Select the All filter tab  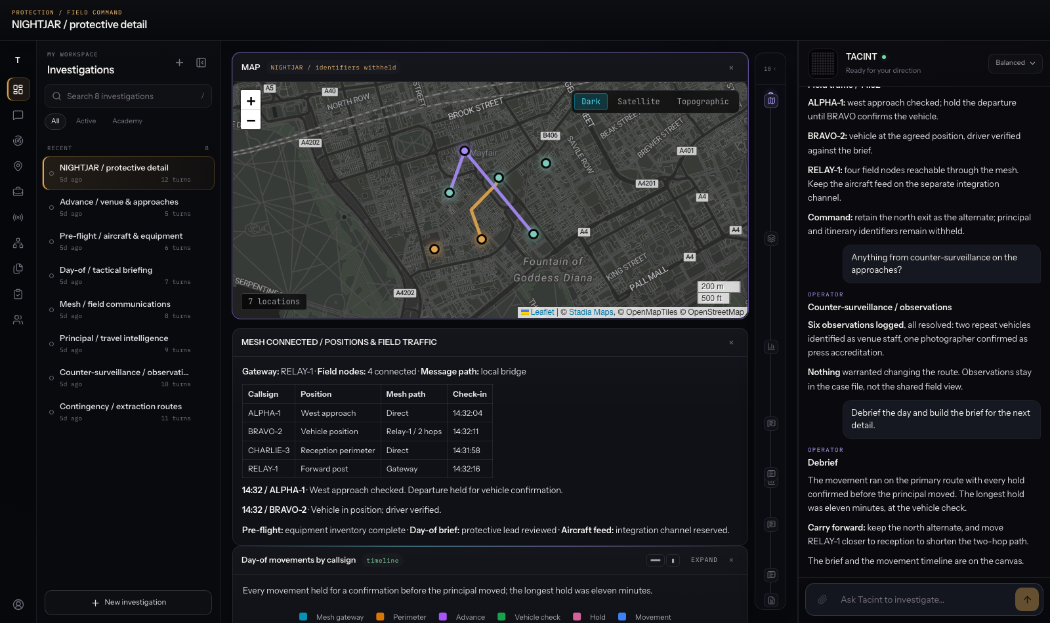55,121
